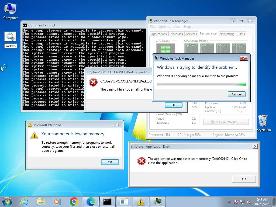Switch to the Services tab
The height and width of the screenshot is (207, 276).
click(191, 34)
